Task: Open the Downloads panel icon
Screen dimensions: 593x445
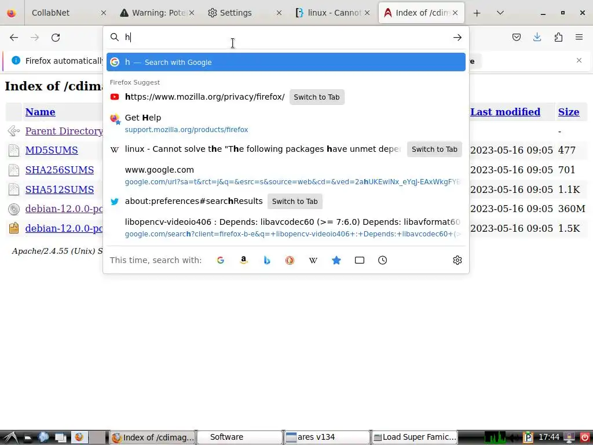Action: click(537, 37)
